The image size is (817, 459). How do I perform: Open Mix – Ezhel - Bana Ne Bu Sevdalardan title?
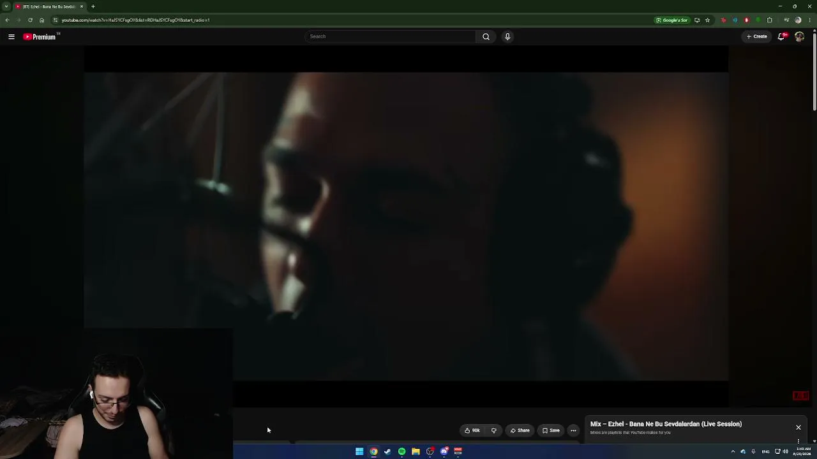pos(666,424)
